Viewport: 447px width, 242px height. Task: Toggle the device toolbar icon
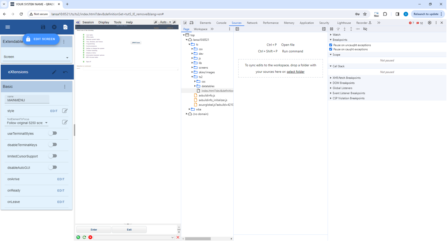pos(192,23)
